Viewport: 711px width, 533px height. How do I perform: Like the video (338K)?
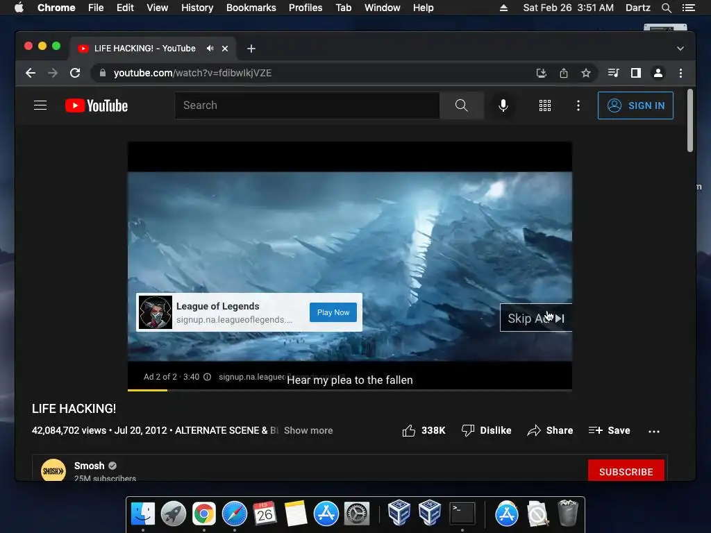[424, 430]
